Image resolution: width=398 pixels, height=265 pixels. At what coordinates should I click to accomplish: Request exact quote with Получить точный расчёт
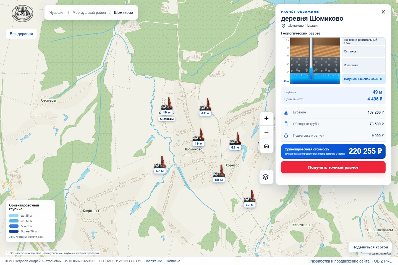(x=333, y=167)
